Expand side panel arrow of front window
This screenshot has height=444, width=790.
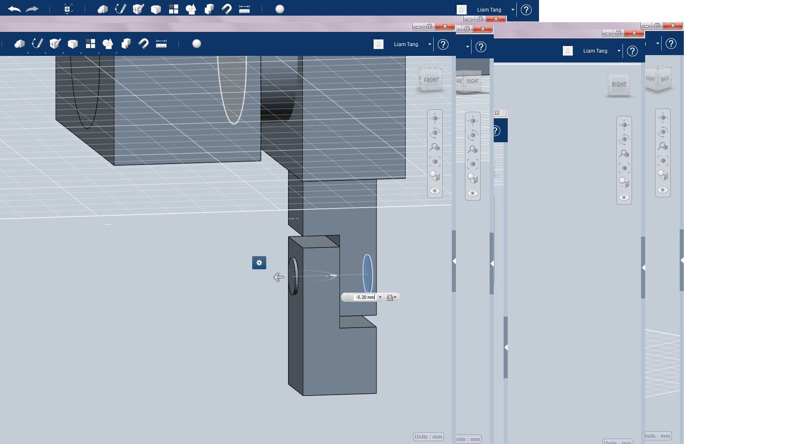[454, 261]
